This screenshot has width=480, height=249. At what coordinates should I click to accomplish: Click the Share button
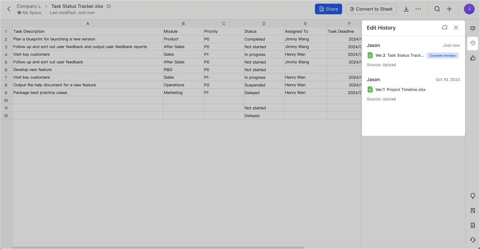[x=328, y=9]
